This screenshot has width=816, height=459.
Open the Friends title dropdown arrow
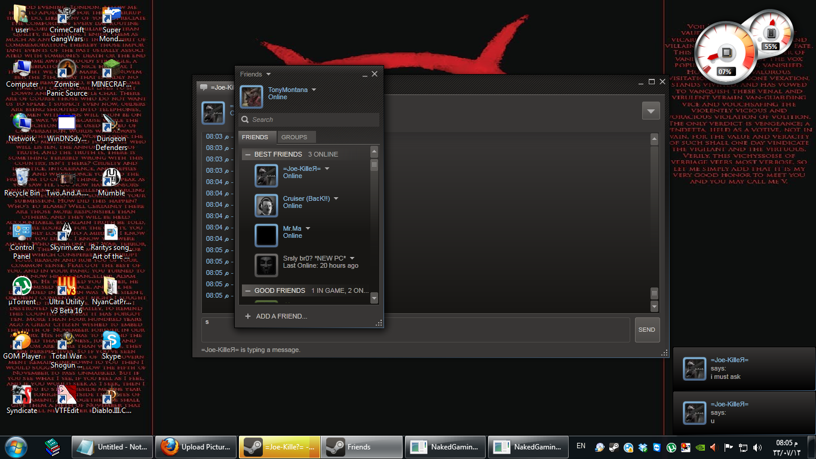pos(268,74)
